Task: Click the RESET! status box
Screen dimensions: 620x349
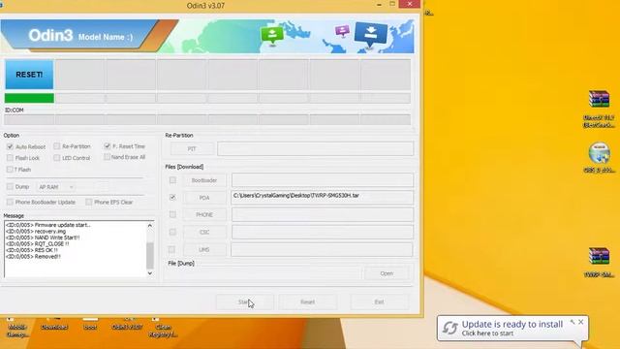Action: [x=29, y=75]
